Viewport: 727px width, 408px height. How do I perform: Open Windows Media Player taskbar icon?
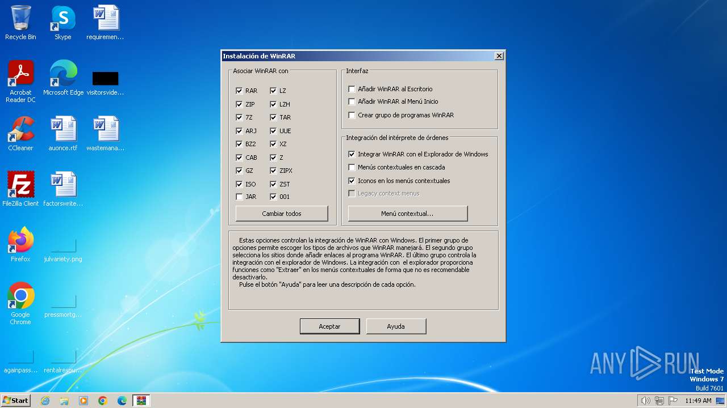click(x=83, y=401)
